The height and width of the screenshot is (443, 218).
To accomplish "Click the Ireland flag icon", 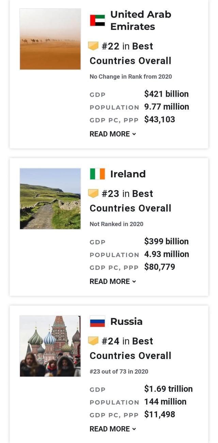I will (97, 174).
